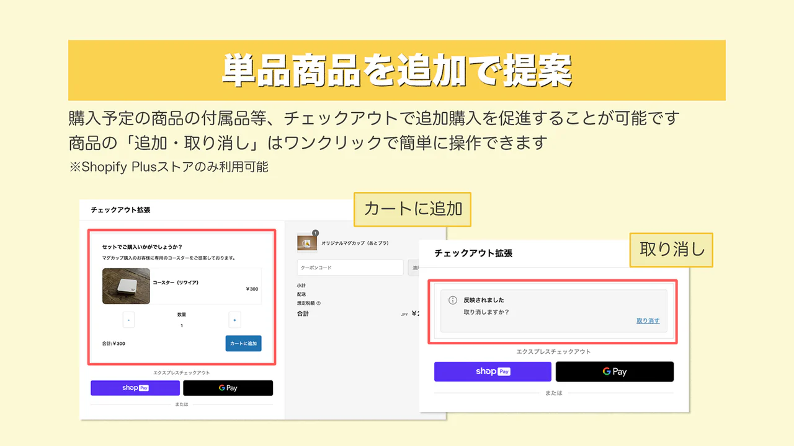The height and width of the screenshot is (446, 794).
Task: Click the チェックアウト拡張 title in right window
Action: [473, 253]
